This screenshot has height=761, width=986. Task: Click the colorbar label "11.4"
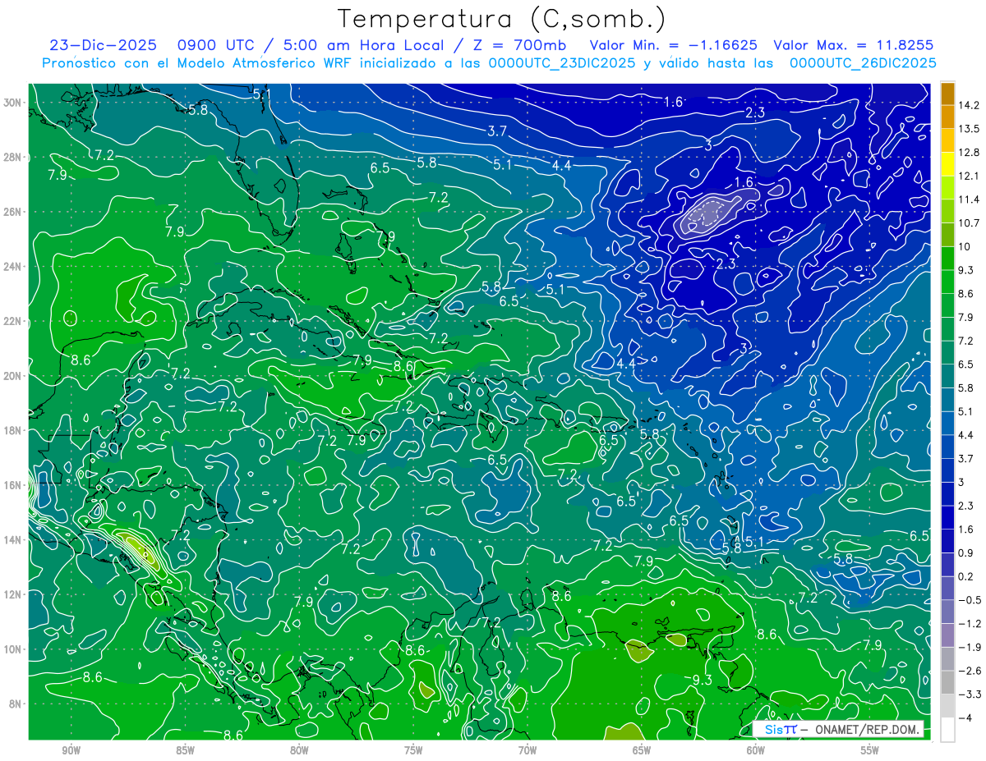[x=968, y=199]
